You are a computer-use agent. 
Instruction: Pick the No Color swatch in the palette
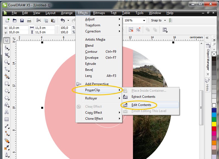click(x=214, y=54)
